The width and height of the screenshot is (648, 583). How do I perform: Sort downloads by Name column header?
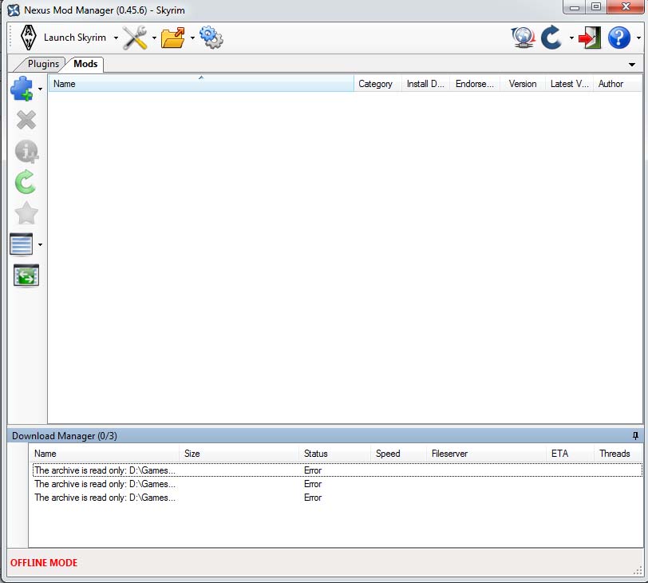[104, 454]
